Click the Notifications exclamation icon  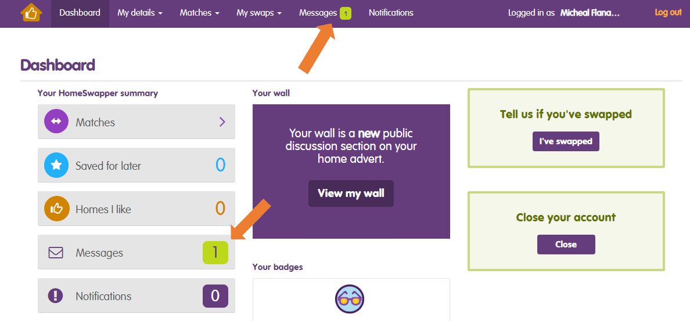pos(56,296)
